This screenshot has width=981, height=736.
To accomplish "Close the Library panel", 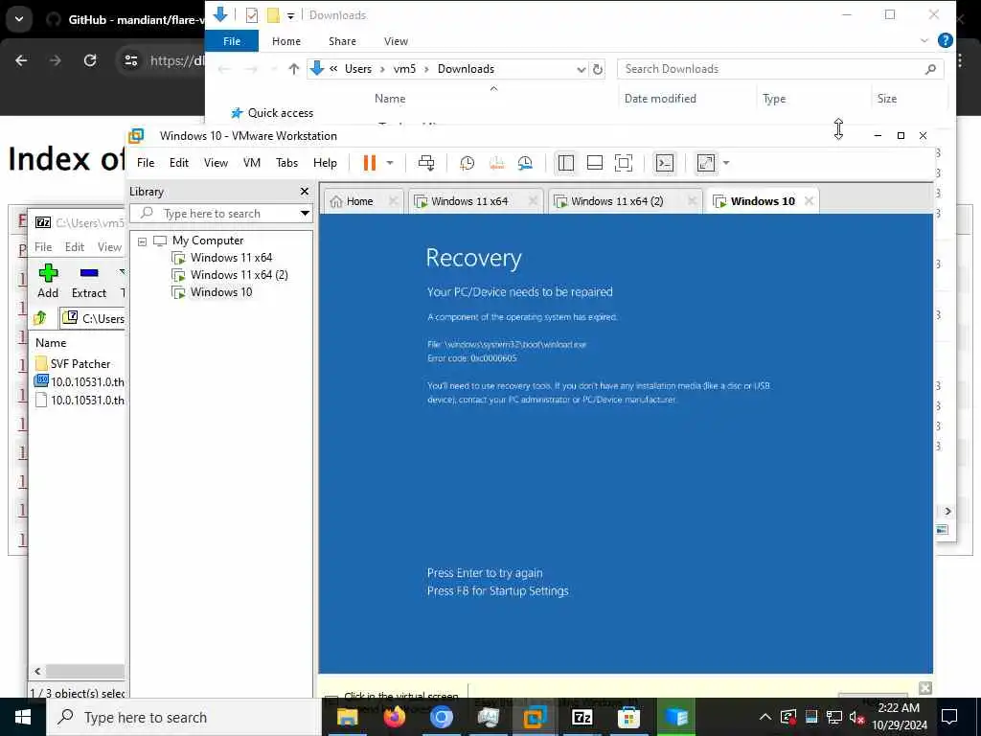I will point(305,192).
